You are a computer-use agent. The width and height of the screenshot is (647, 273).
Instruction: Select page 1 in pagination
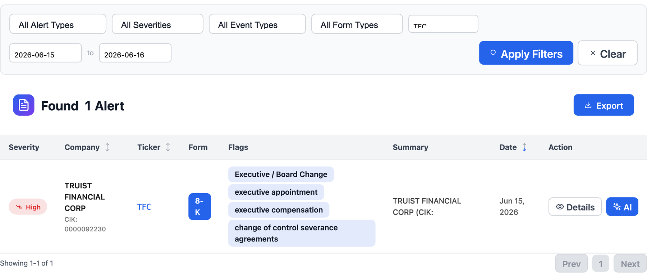point(601,264)
